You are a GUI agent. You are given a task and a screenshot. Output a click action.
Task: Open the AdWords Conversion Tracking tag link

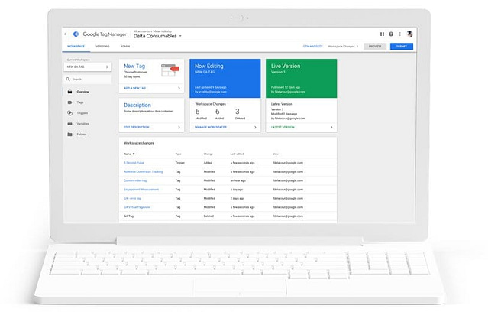[x=143, y=172]
